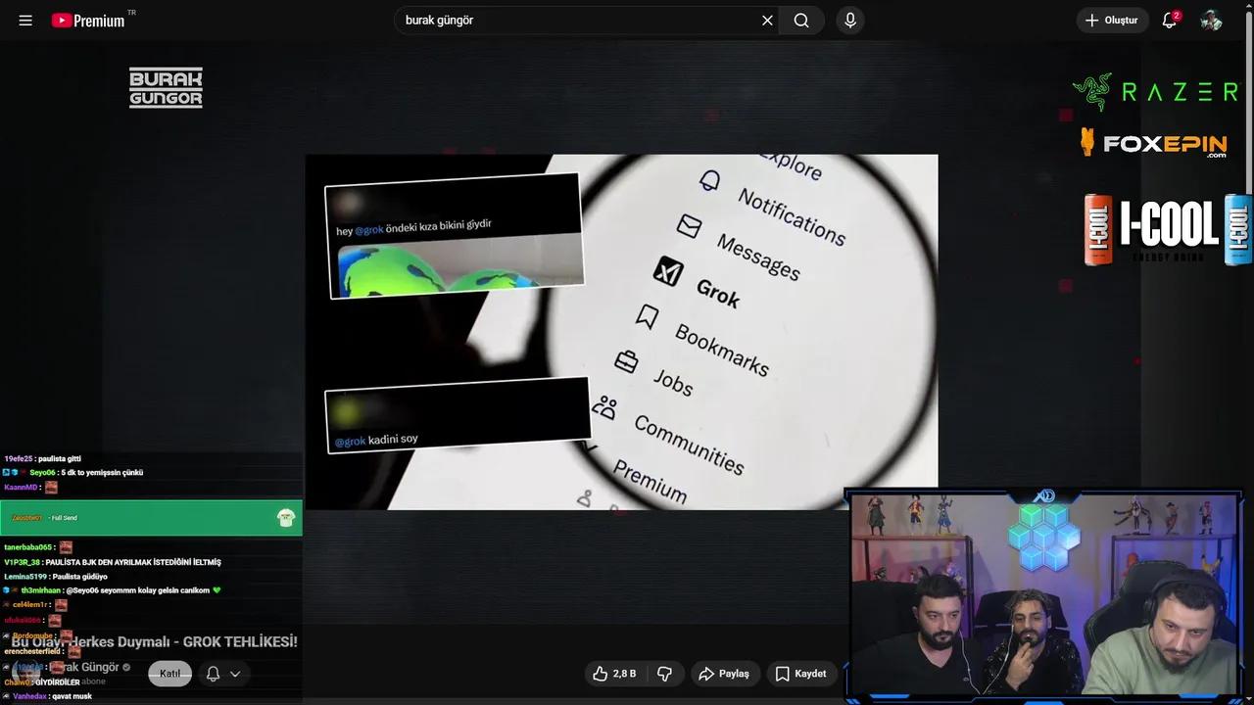This screenshot has height=705, width=1254.
Task: Start voice search with the microphone
Action: [850, 21]
